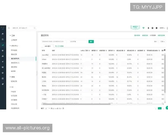
Task: Click the org-chart icon in dark sidebar
Action: [3, 56]
